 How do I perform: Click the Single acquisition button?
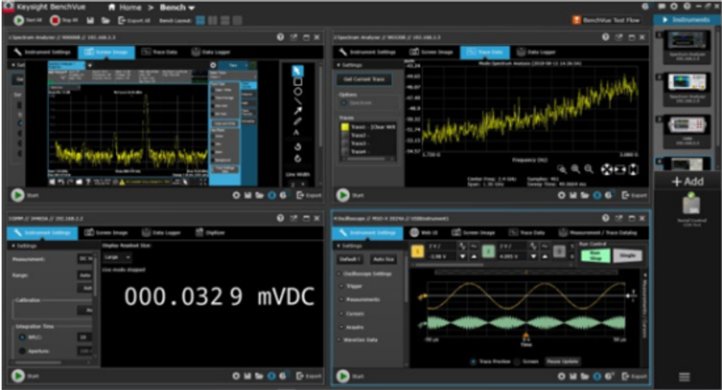point(627,255)
